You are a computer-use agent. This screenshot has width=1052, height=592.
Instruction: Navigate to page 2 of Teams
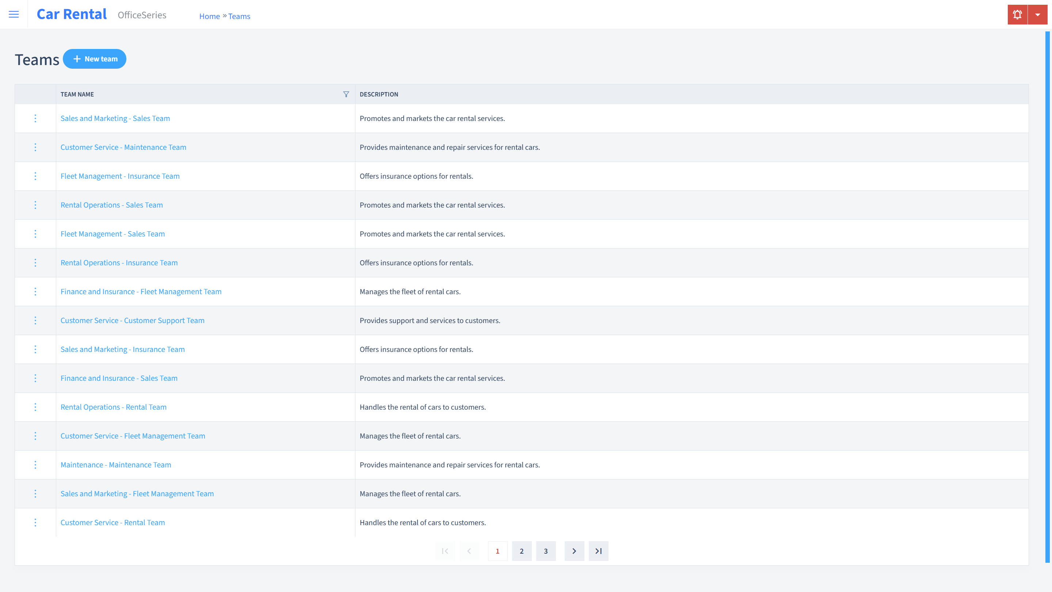point(522,551)
